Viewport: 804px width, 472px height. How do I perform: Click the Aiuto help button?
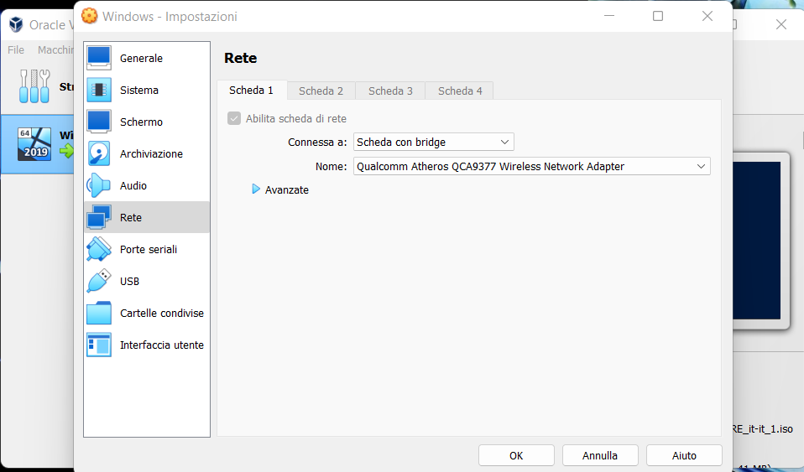coord(684,455)
